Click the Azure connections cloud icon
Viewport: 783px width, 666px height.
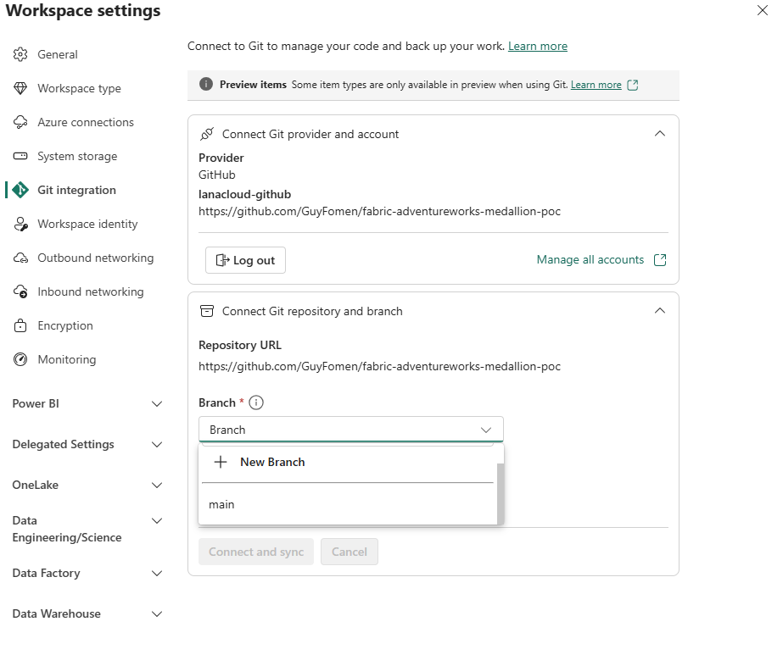click(20, 122)
